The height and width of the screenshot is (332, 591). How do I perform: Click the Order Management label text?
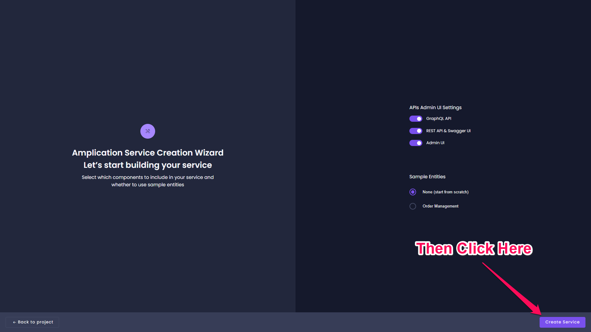[440, 206]
